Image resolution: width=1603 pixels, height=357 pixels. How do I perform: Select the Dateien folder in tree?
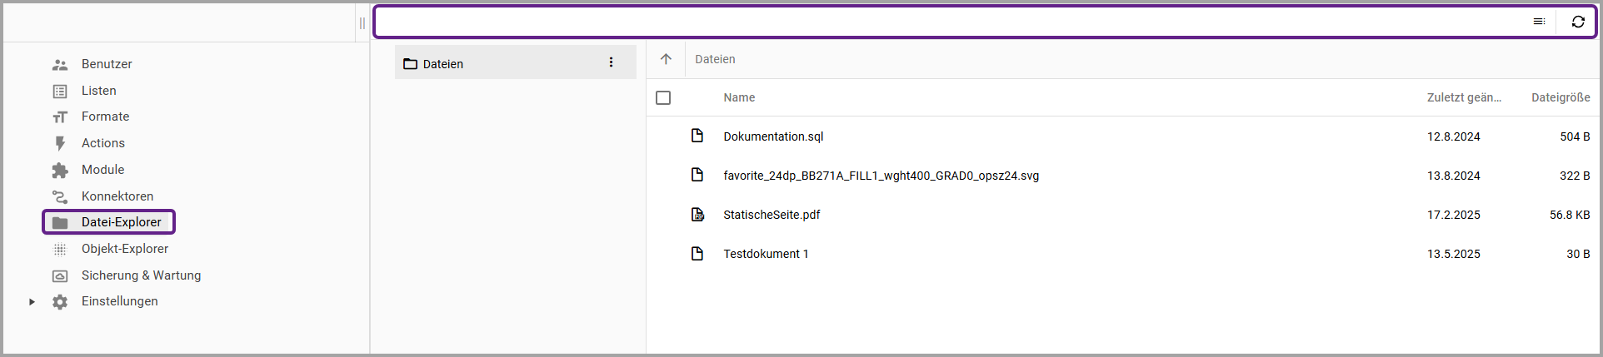coord(442,64)
